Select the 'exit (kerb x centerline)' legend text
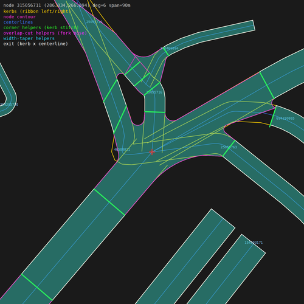The width and height of the screenshot is (304, 304). 36,44
